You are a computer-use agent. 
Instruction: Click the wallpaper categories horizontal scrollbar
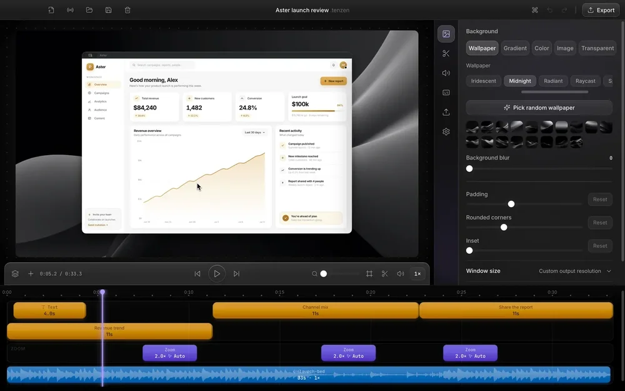tap(554, 92)
